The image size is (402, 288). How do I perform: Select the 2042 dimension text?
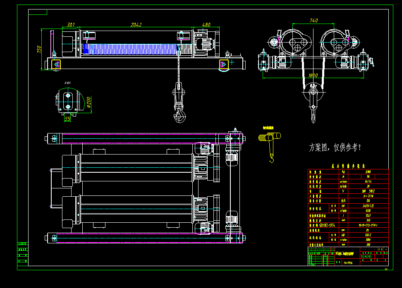coord(136,25)
